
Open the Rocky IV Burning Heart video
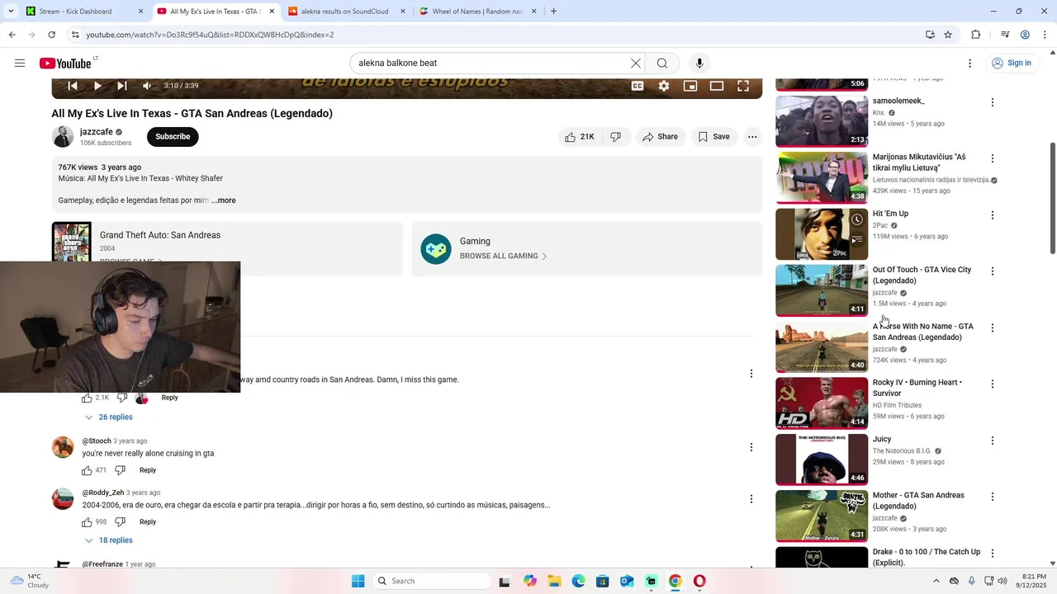[822, 403]
